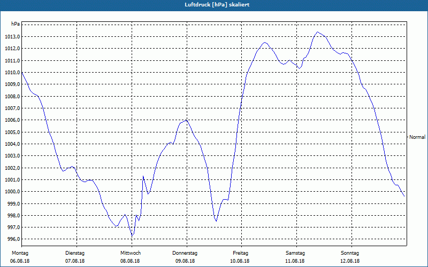The width and height of the screenshot is (428, 267).
Task: Select the 1000,0 axis value
Action: tap(12, 192)
